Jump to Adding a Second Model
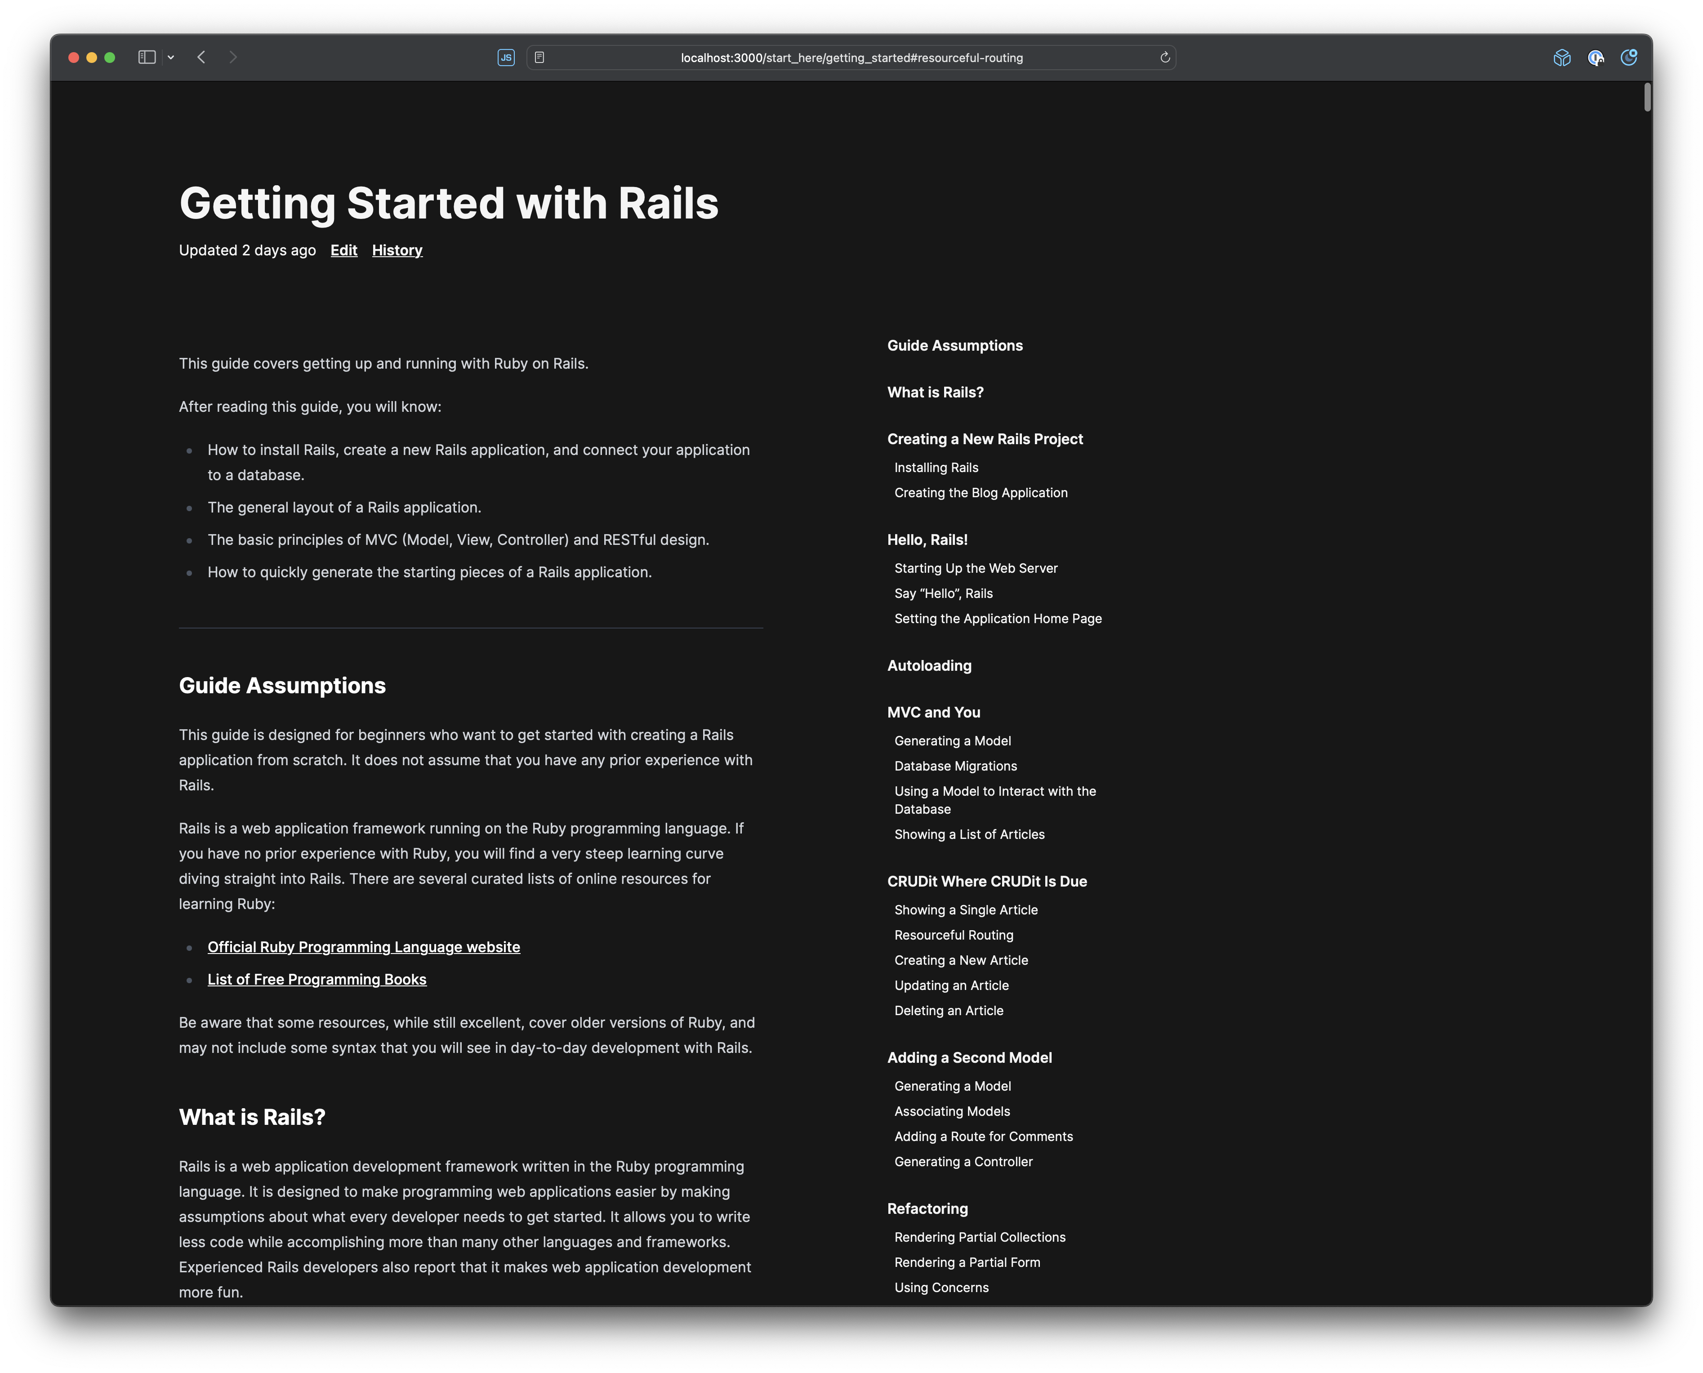The height and width of the screenshot is (1373, 1703). click(969, 1057)
